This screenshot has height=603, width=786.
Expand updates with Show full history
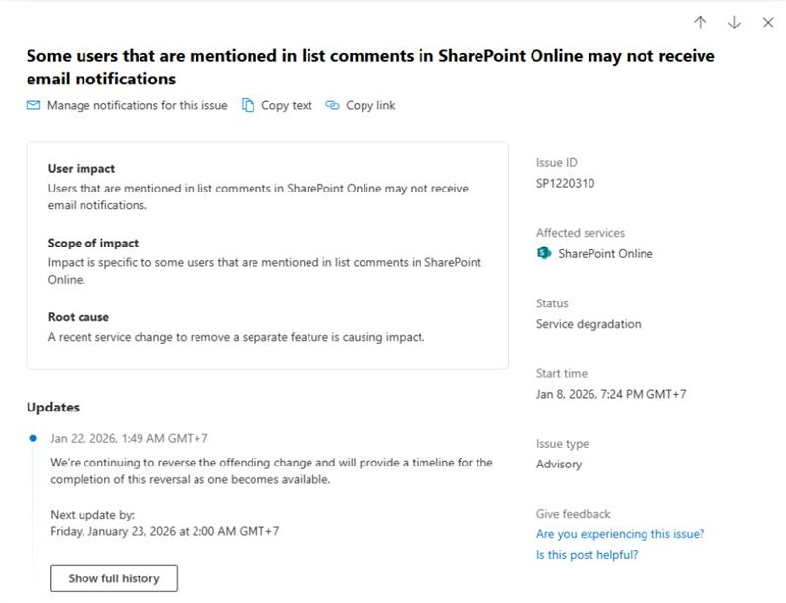(x=113, y=578)
